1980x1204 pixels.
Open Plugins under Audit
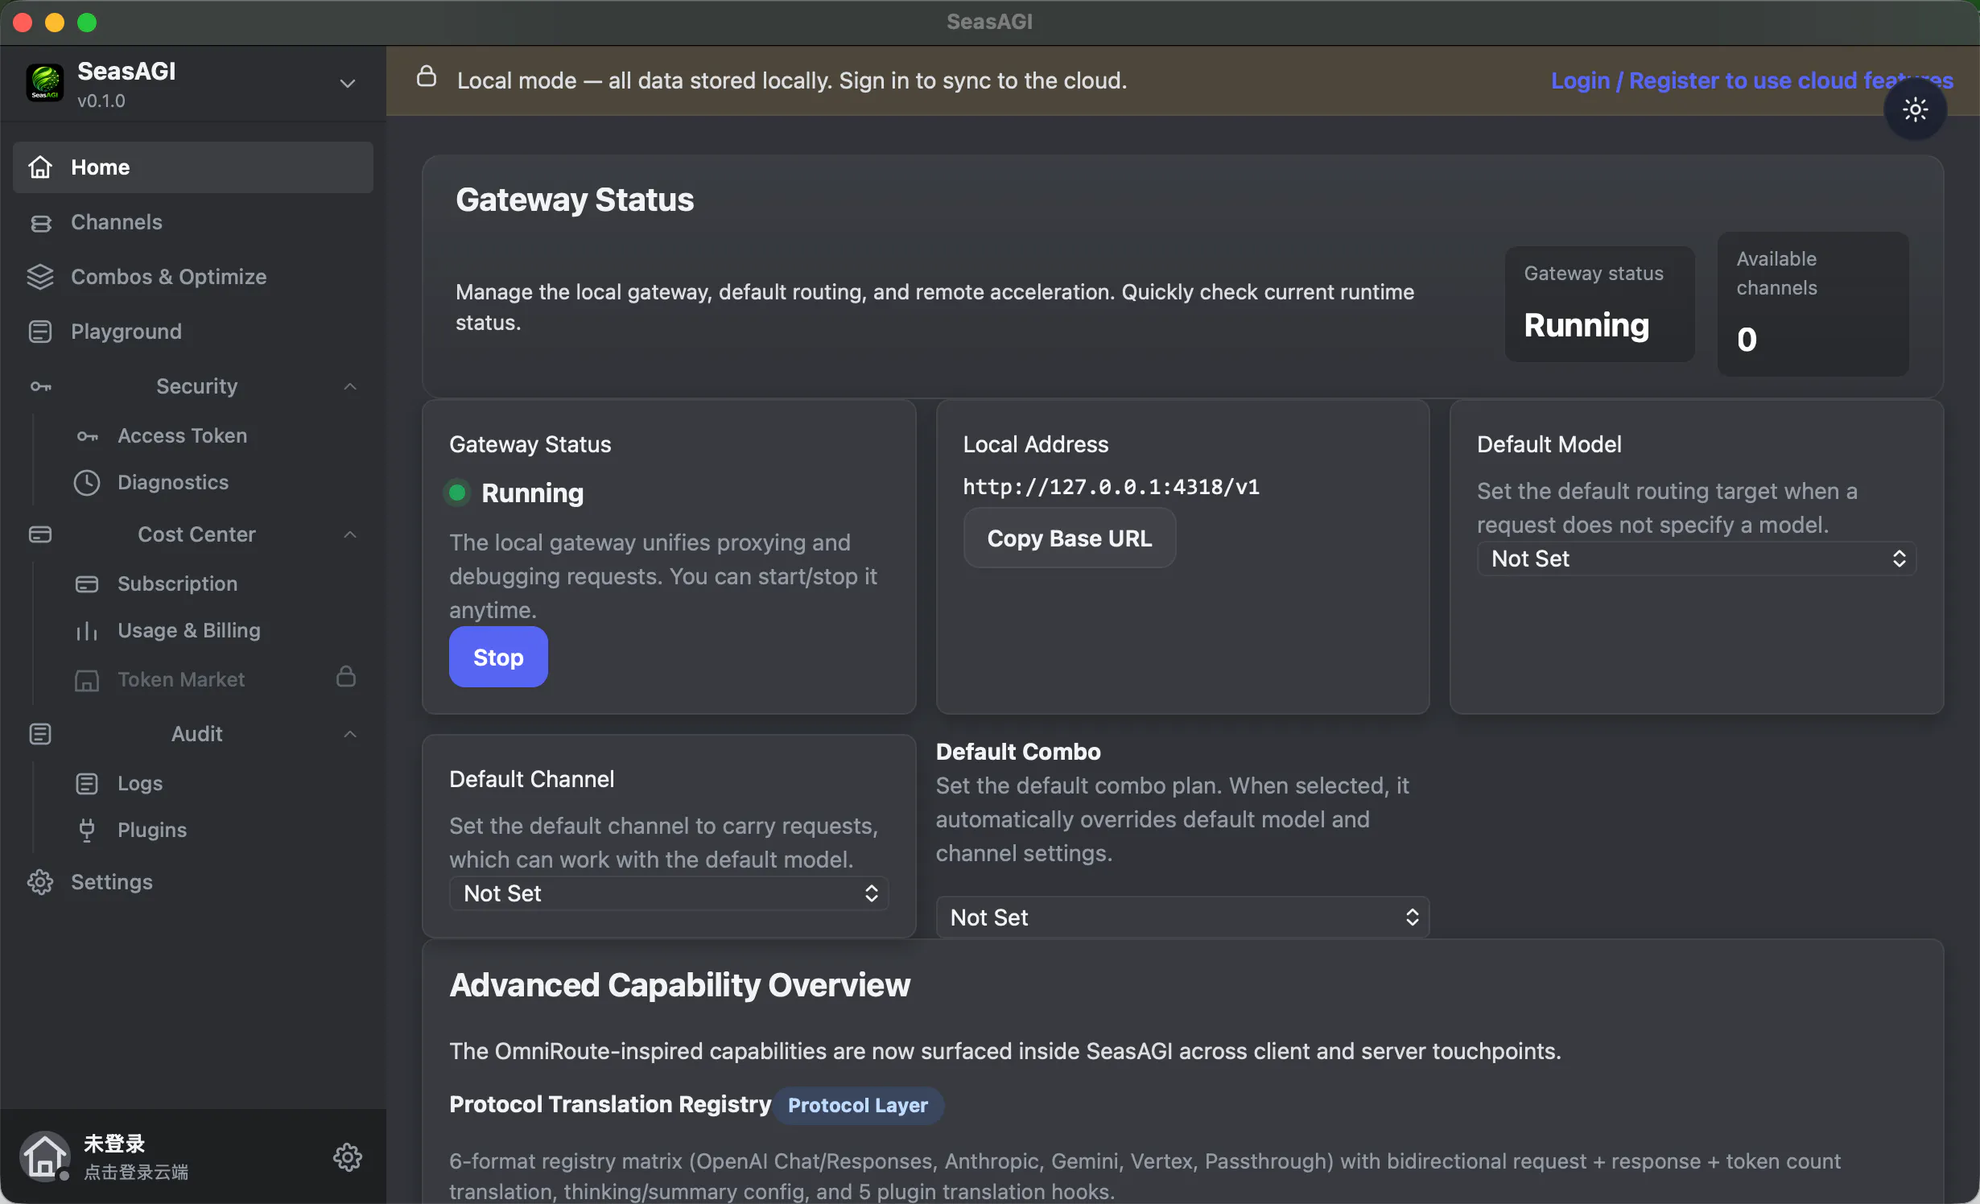coord(211,831)
